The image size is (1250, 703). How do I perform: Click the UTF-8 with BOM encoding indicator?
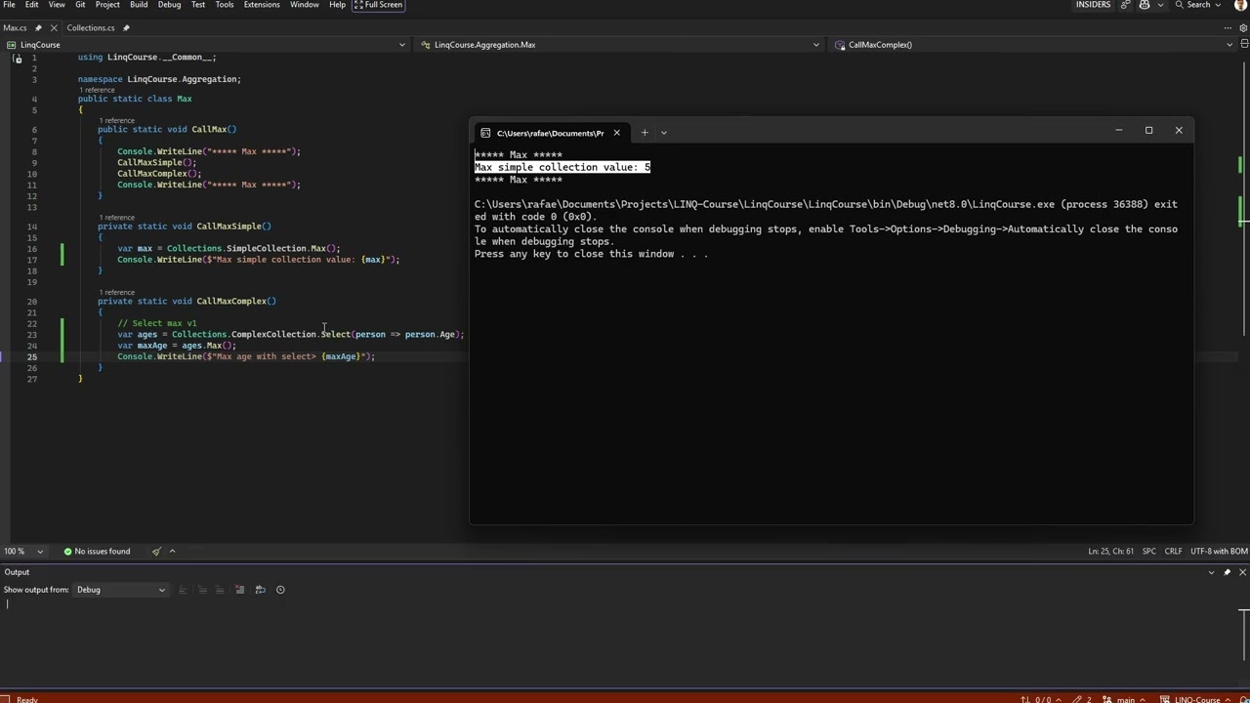(x=1219, y=552)
